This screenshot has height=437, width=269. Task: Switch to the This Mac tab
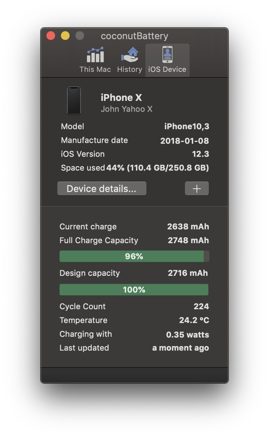click(x=95, y=60)
